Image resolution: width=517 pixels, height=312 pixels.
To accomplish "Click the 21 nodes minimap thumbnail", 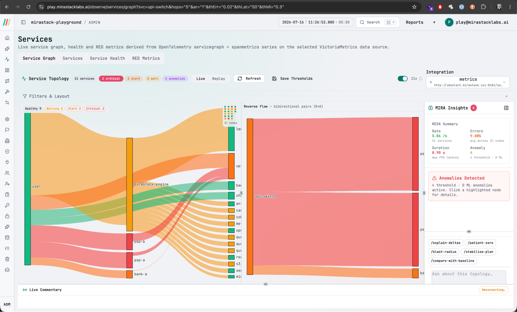I will 230,115.
